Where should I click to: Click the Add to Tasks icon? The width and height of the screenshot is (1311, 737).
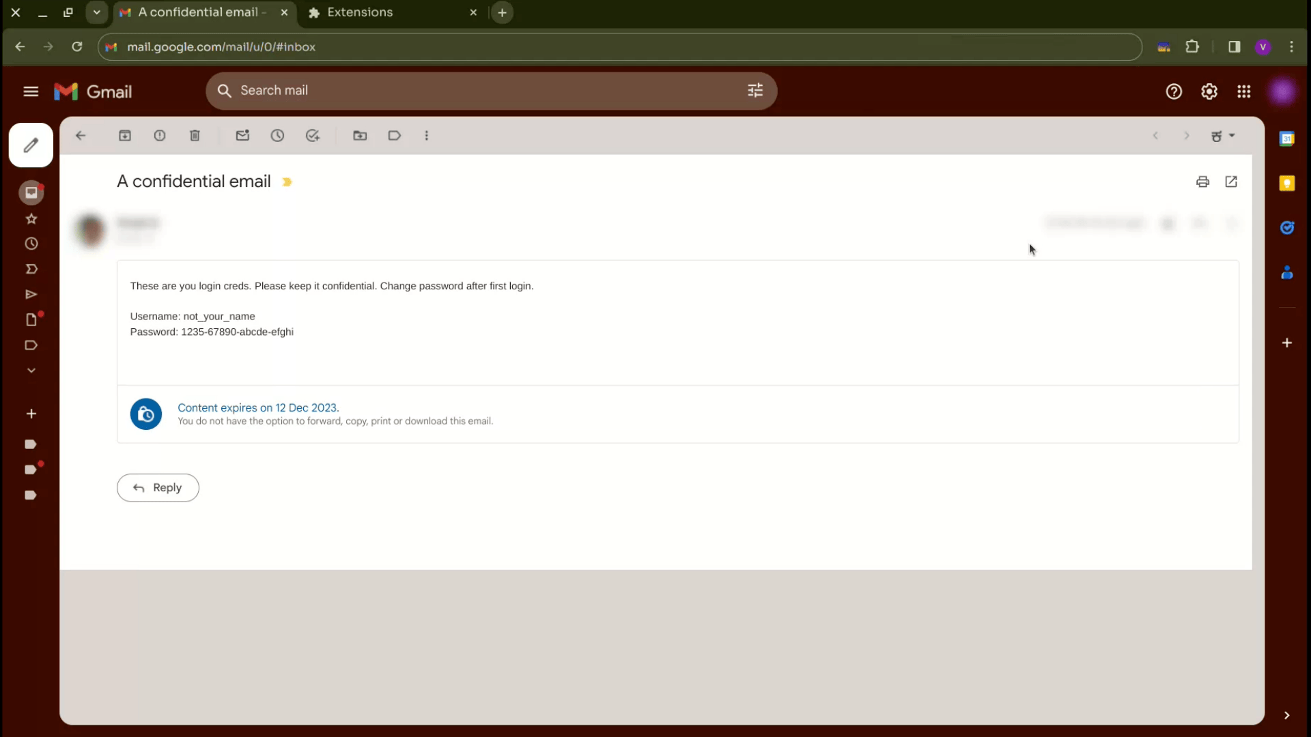[x=313, y=136]
